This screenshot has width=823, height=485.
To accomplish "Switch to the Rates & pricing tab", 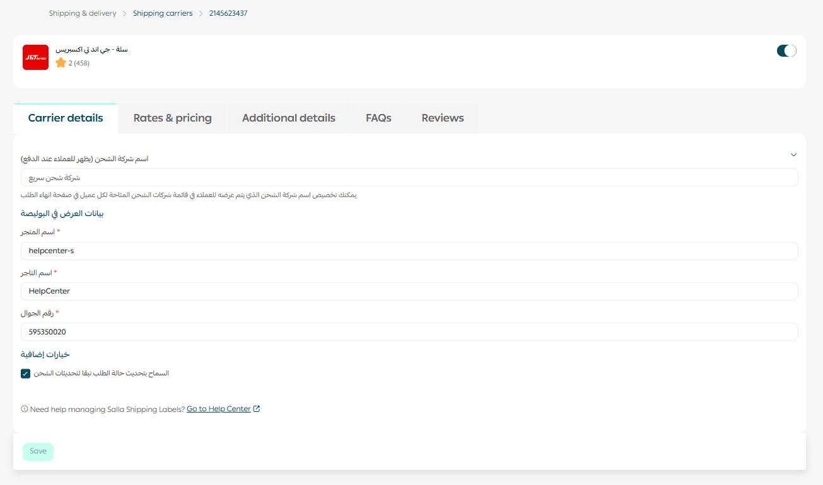I will 172,118.
